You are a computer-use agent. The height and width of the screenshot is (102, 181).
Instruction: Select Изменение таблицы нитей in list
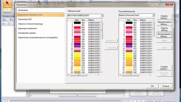click(x=40, y=15)
